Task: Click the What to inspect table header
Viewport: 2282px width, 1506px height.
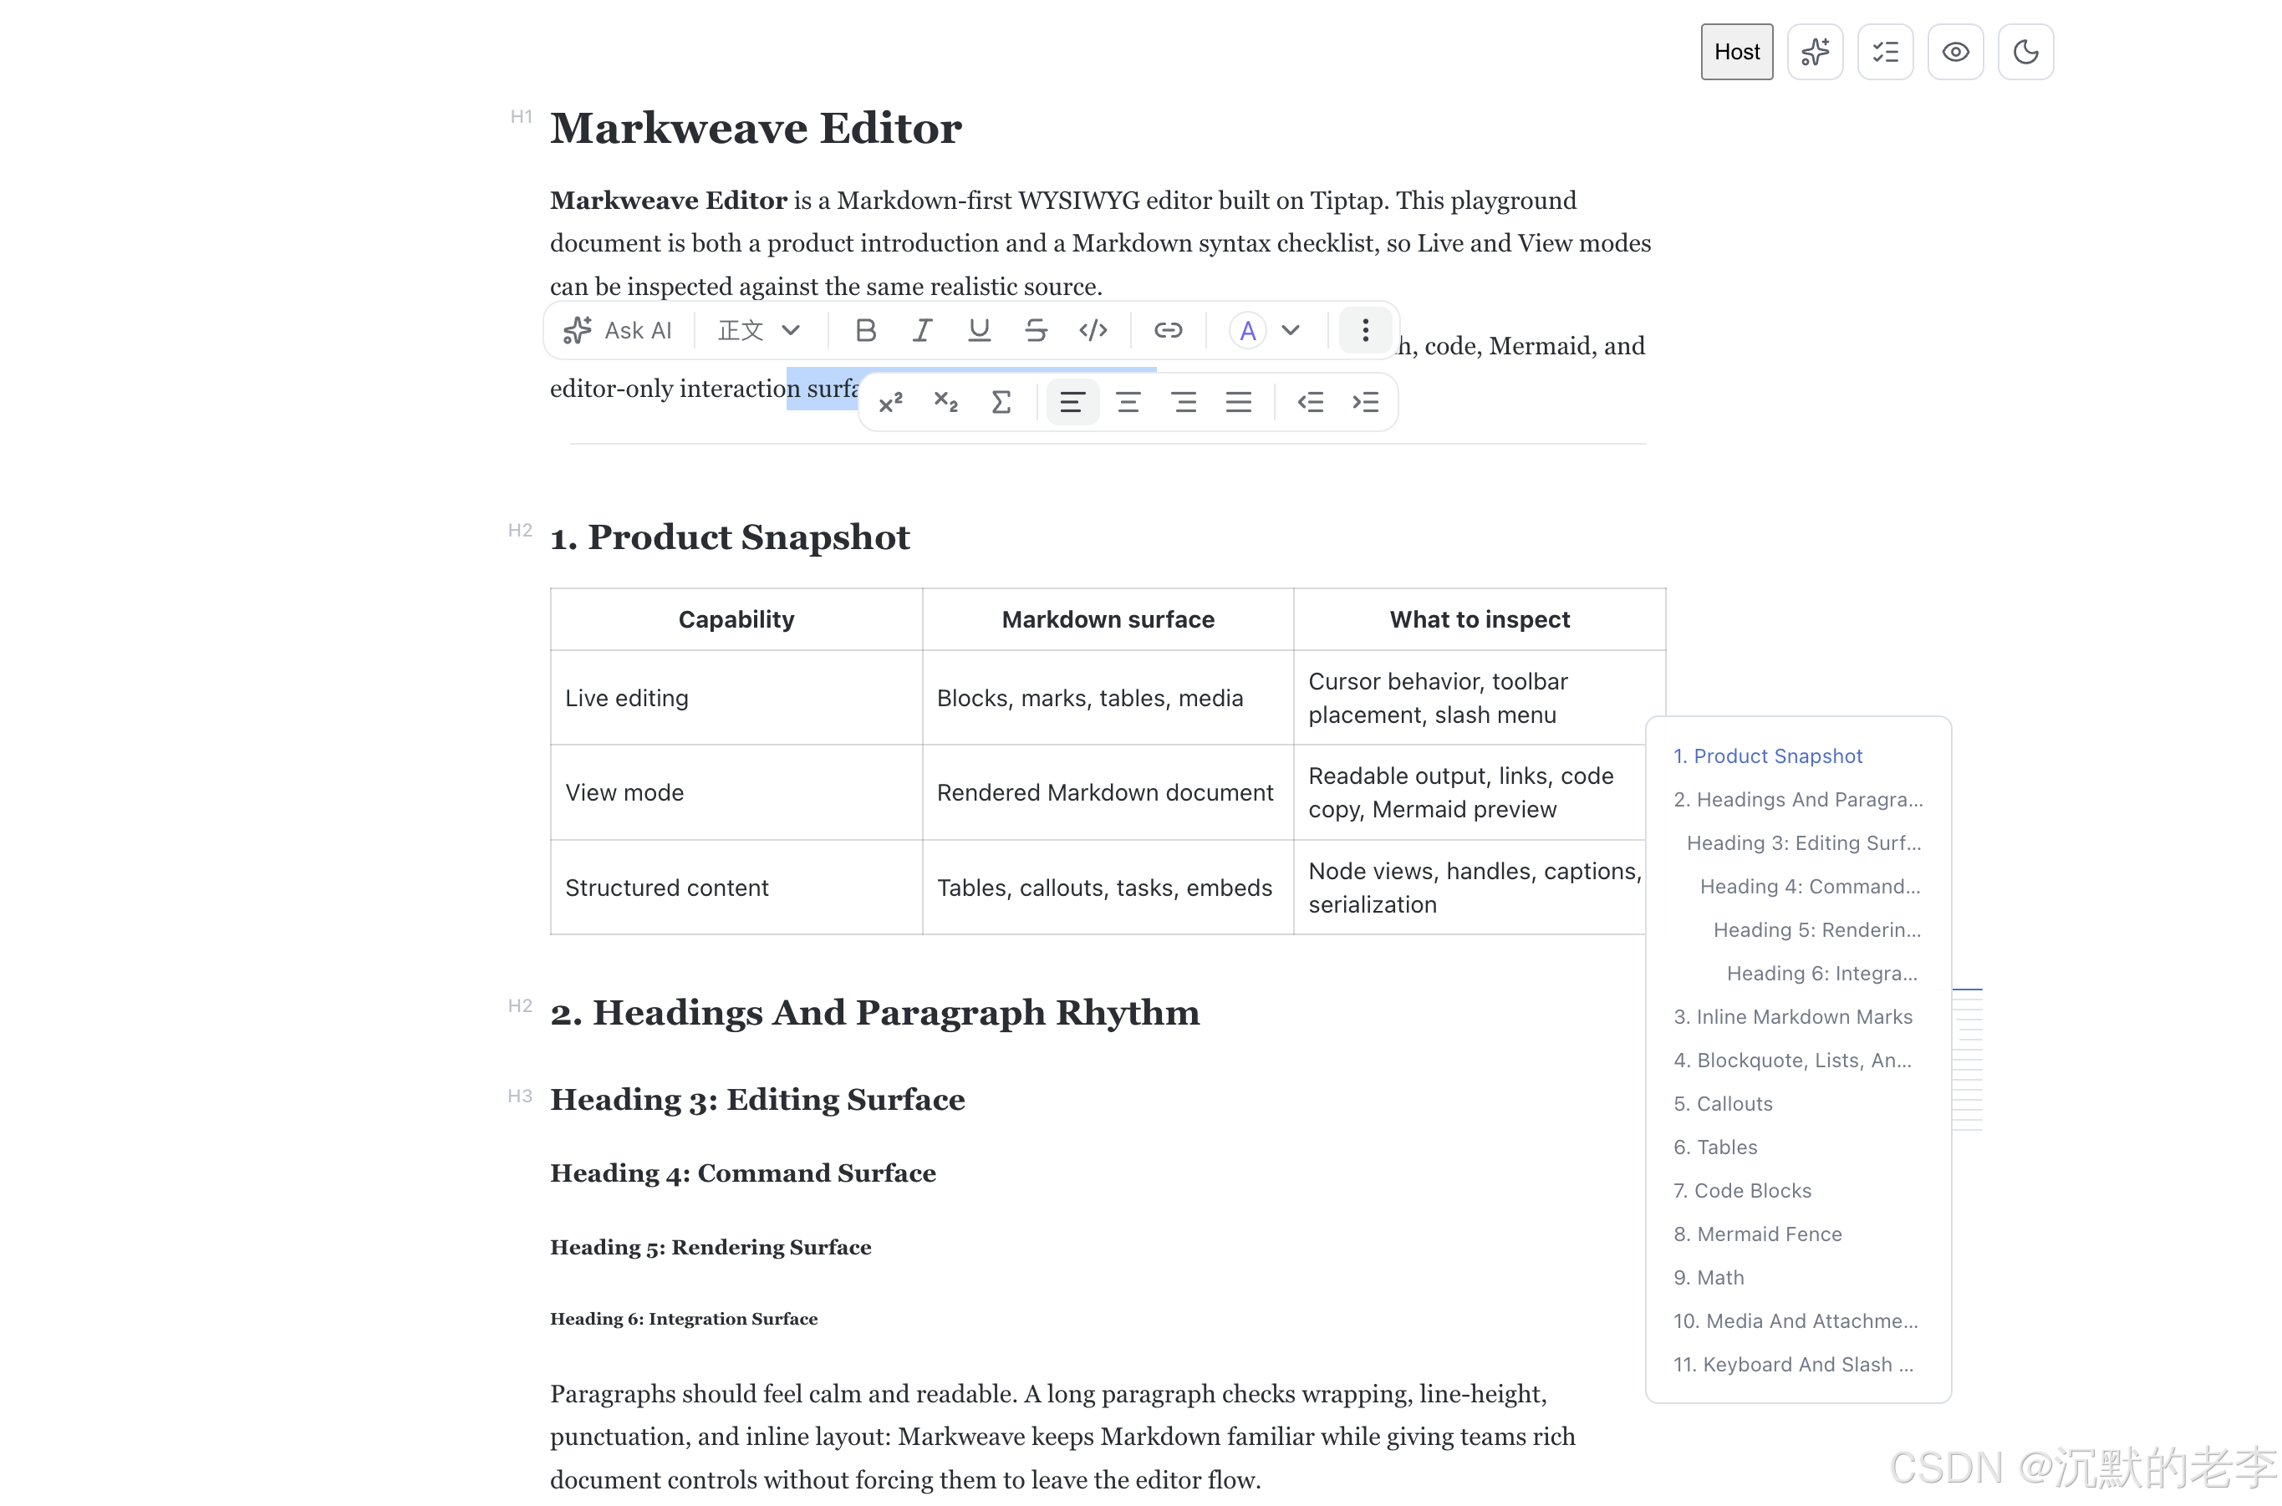Action: pyautogui.click(x=1480, y=619)
